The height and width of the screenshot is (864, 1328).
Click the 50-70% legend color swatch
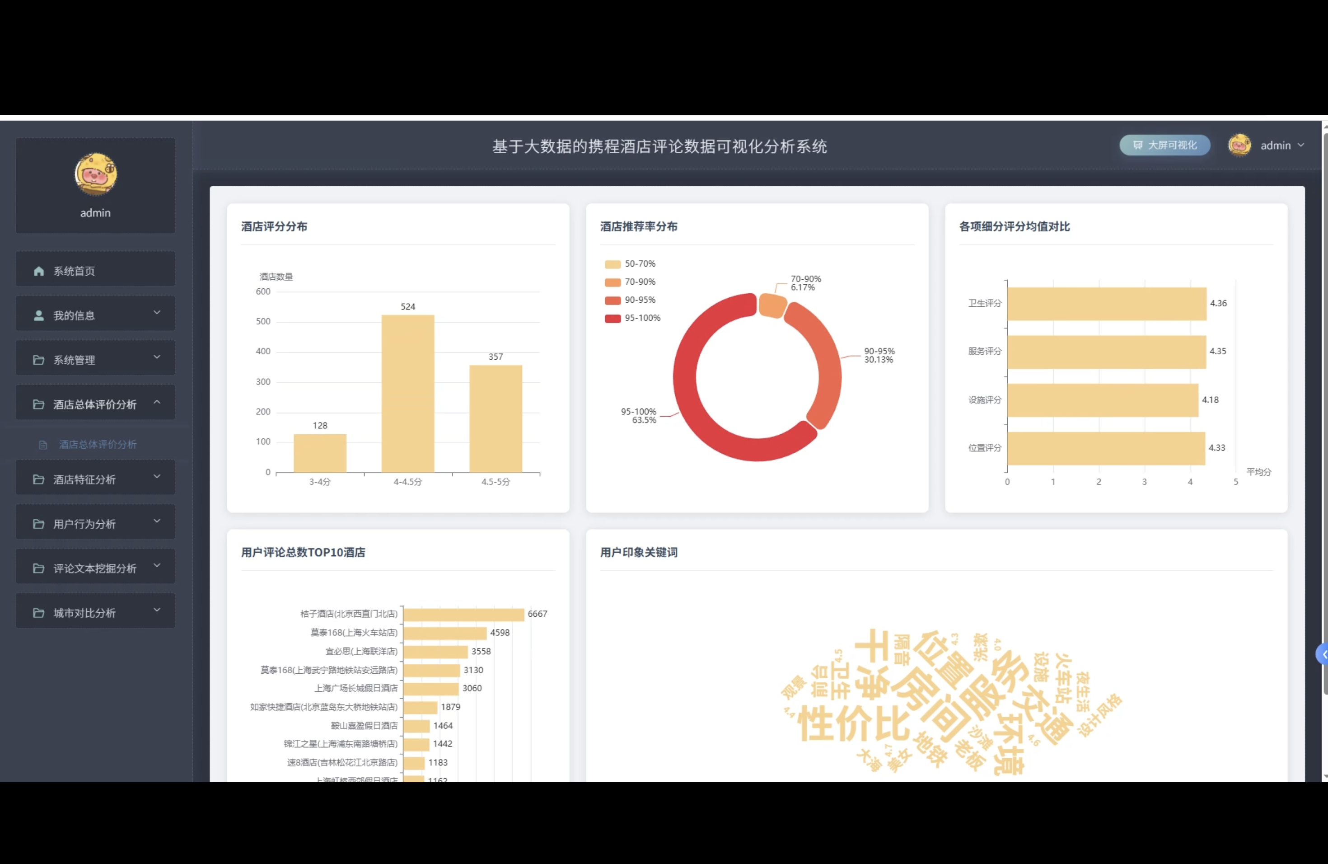pos(613,264)
